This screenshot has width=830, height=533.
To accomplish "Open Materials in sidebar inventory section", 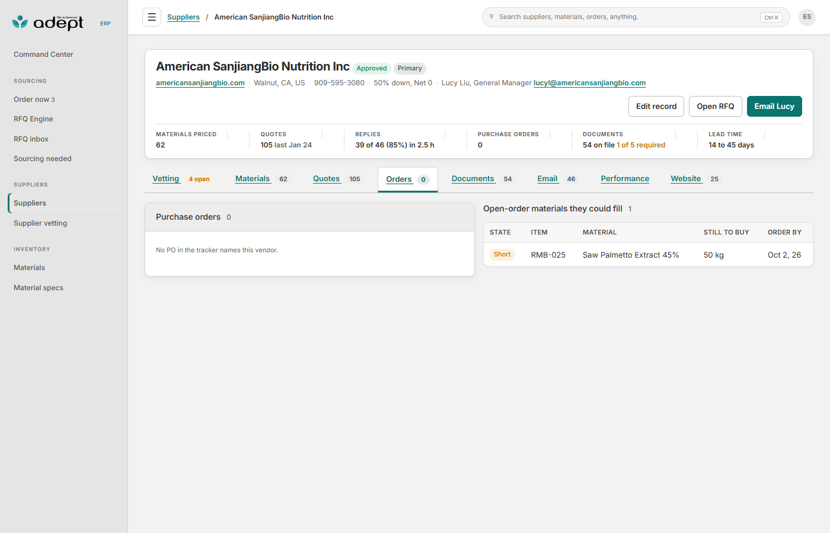I will click(64, 268).
